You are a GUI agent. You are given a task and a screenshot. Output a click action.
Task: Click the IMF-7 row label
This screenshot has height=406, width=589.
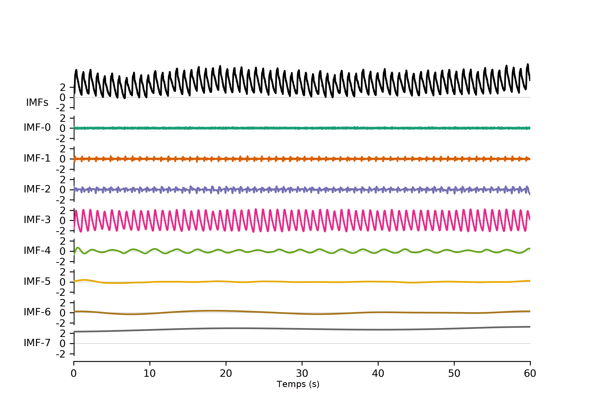point(37,343)
